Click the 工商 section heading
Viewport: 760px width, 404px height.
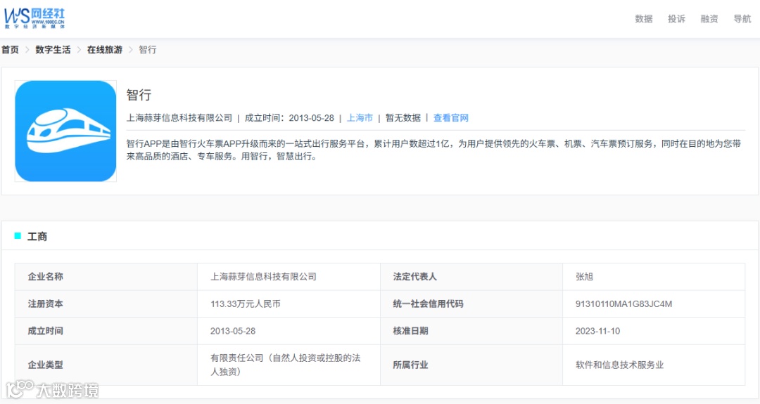[37, 237]
